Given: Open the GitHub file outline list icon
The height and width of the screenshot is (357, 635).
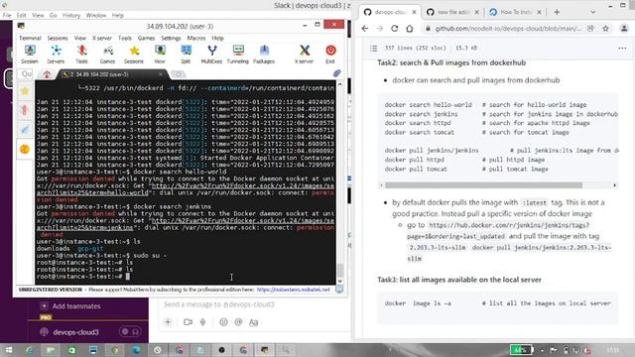Looking at the screenshot, I should point(374,49).
